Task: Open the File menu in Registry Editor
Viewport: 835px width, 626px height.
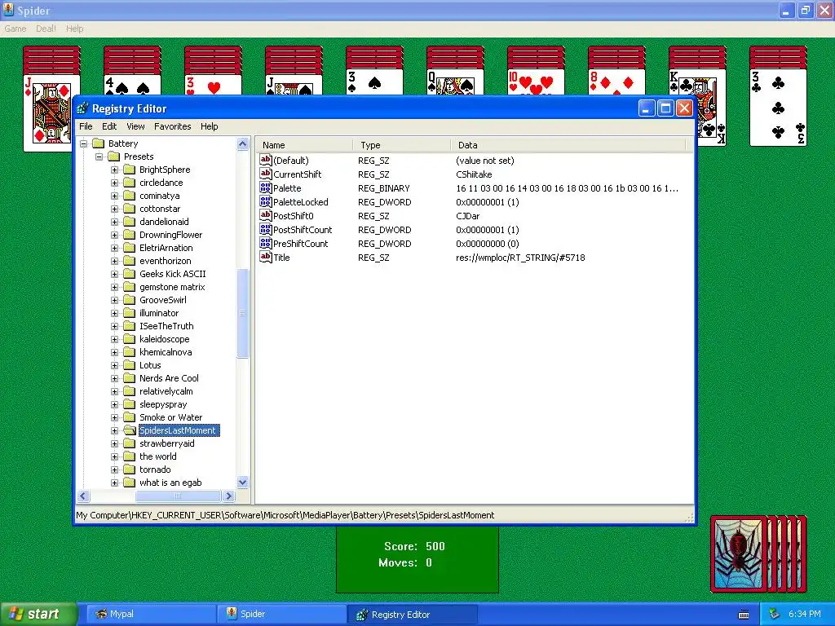Action: (86, 126)
